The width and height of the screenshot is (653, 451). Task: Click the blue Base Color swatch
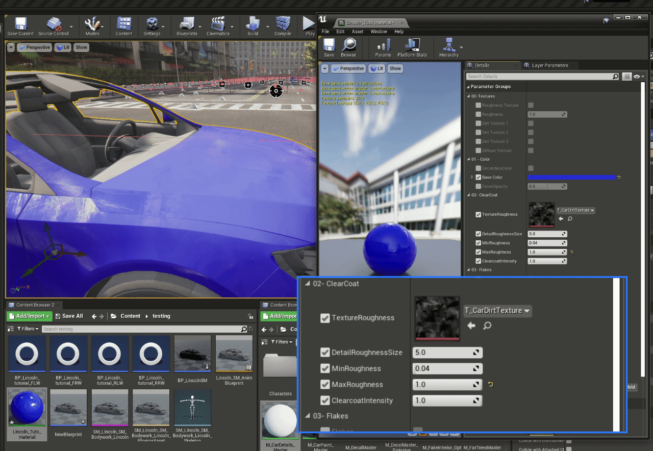(571, 178)
